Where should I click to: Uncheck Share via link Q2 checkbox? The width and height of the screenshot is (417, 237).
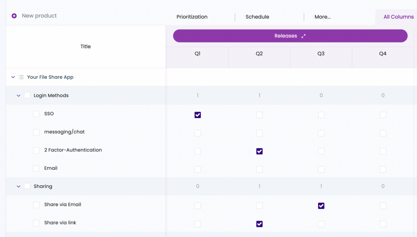(x=259, y=224)
